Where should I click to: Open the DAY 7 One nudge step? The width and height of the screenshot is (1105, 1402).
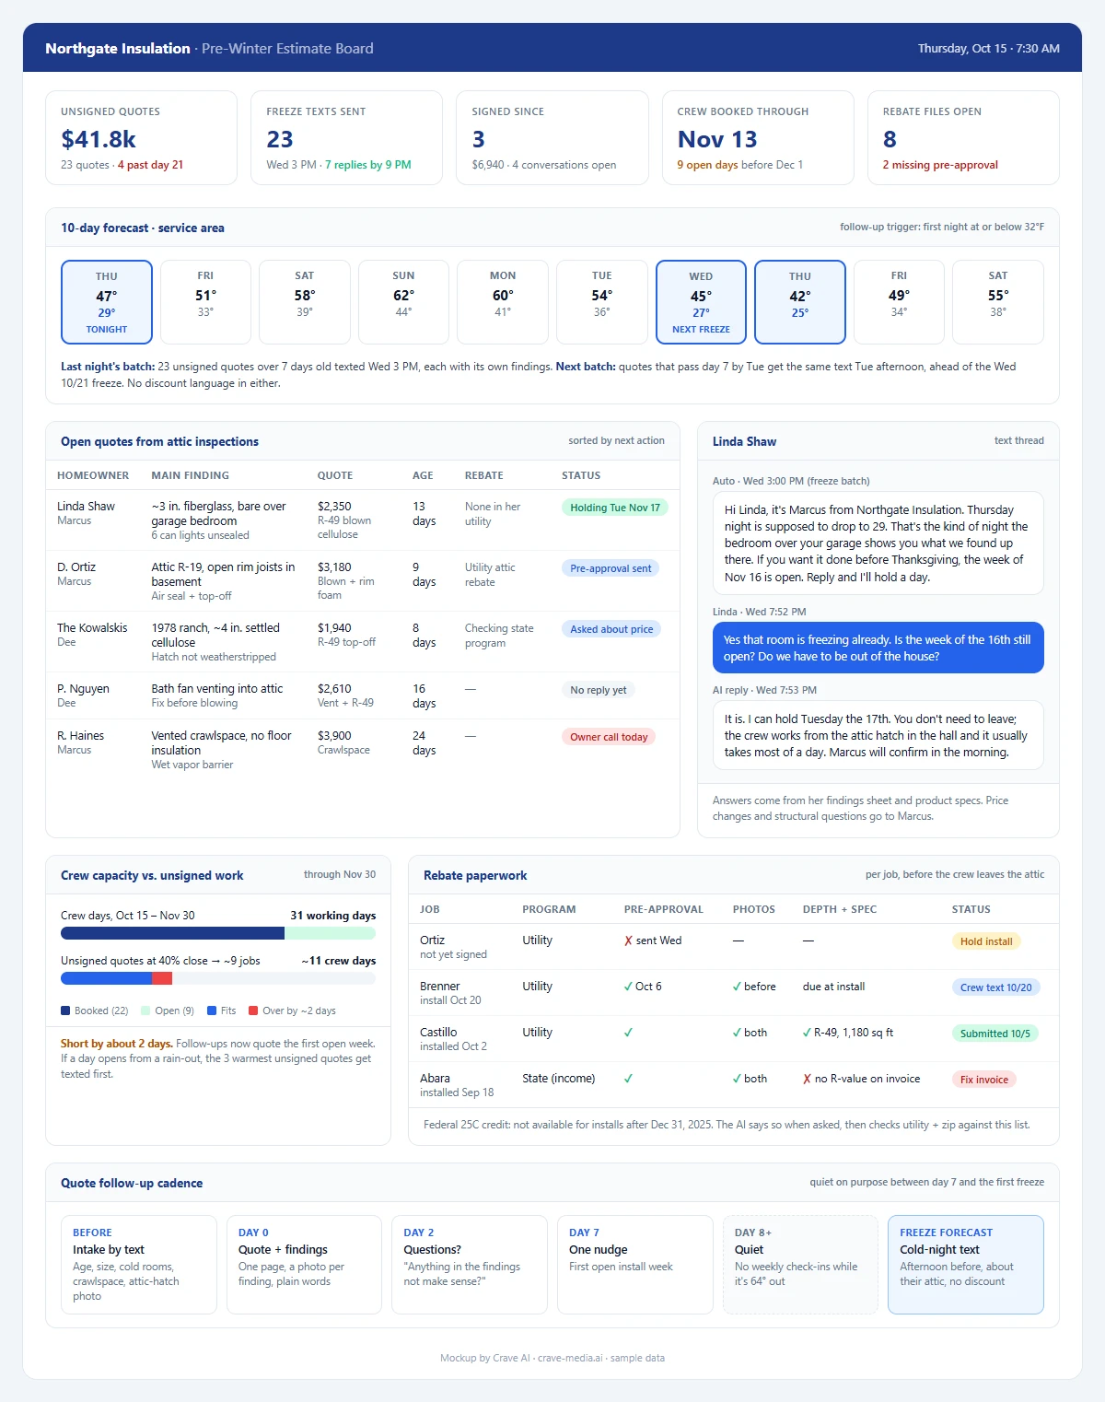(635, 1265)
